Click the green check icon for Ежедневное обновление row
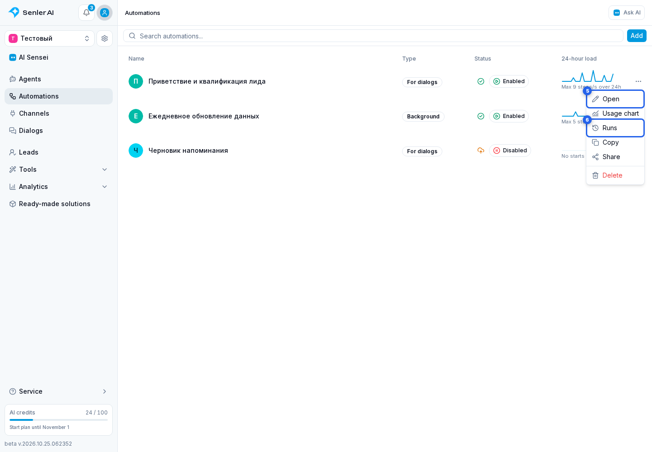Viewport: 652px width, 452px height. 481,116
